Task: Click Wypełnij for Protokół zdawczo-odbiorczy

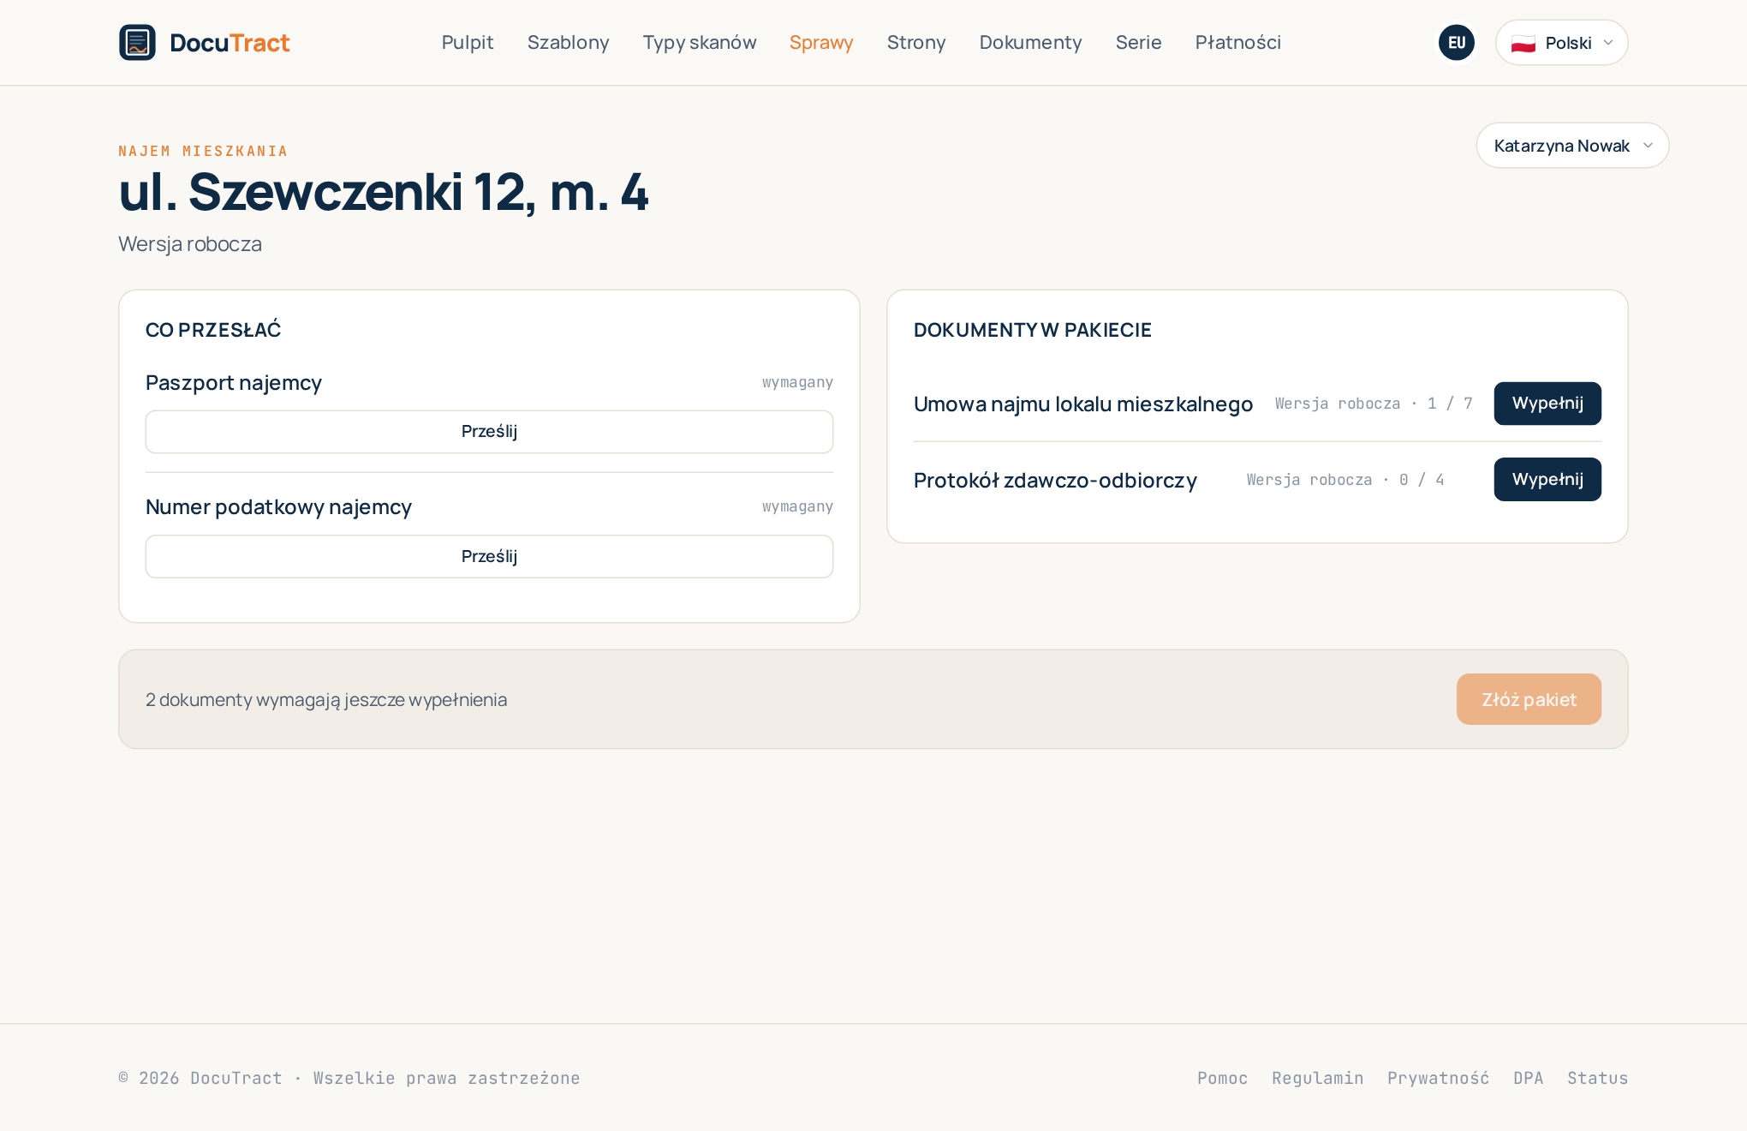Action: [1547, 480]
